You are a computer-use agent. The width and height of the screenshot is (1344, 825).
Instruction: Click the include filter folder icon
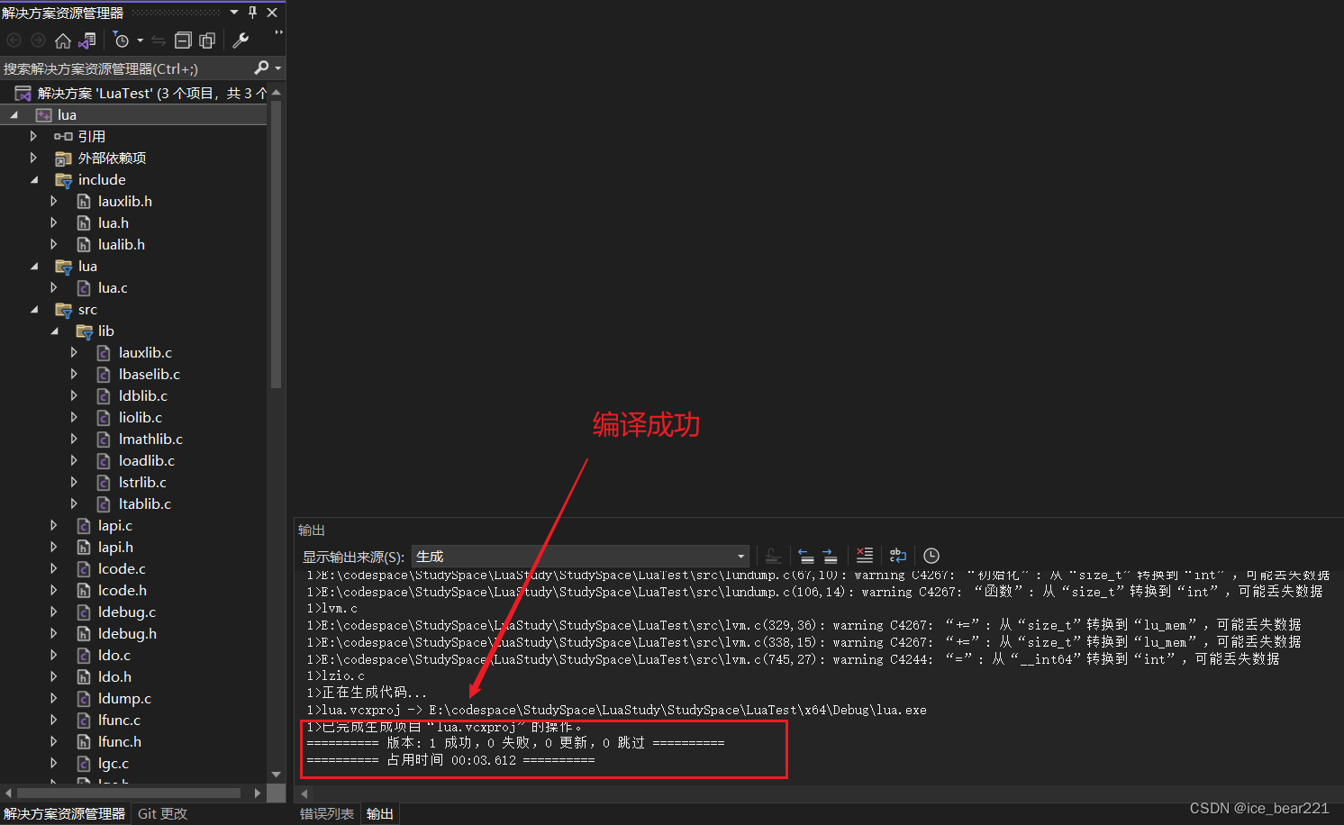click(63, 180)
